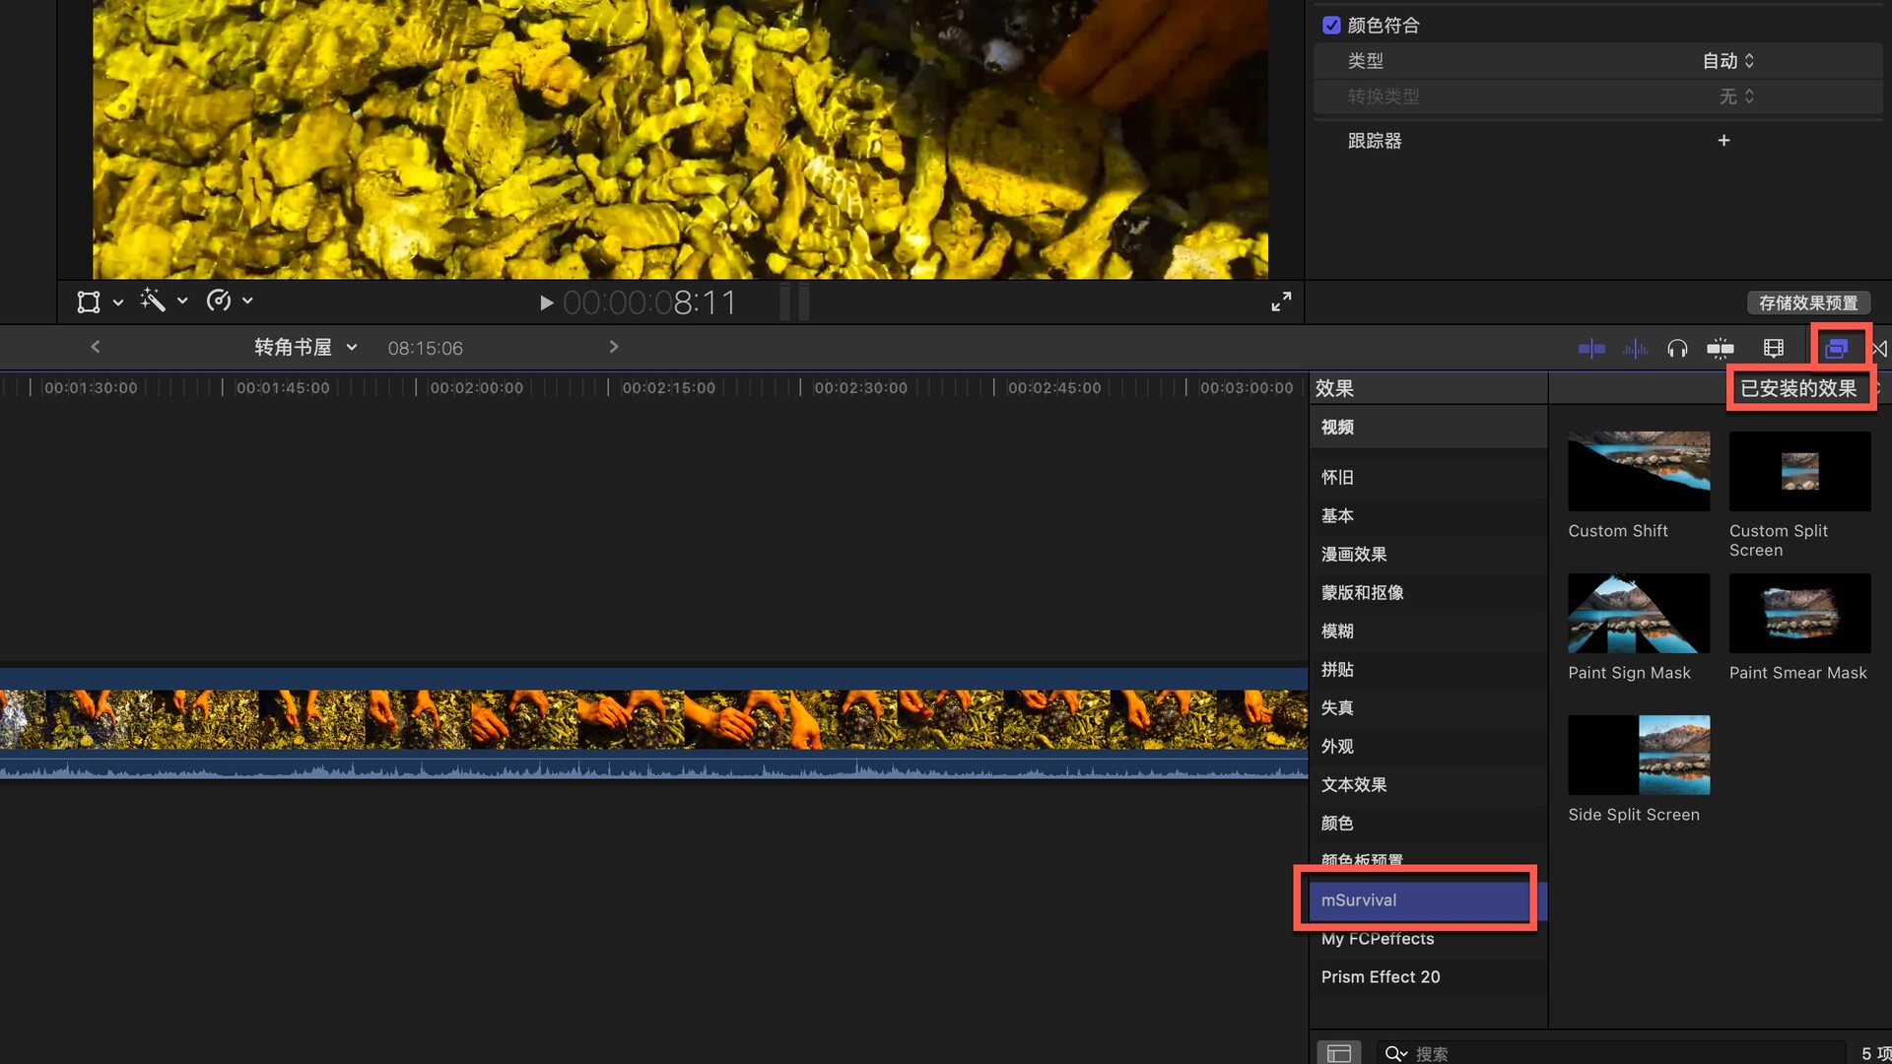Click the timeline ruler at 00:02:00:00
This screenshot has width=1892, height=1064.
(x=477, y=388)
